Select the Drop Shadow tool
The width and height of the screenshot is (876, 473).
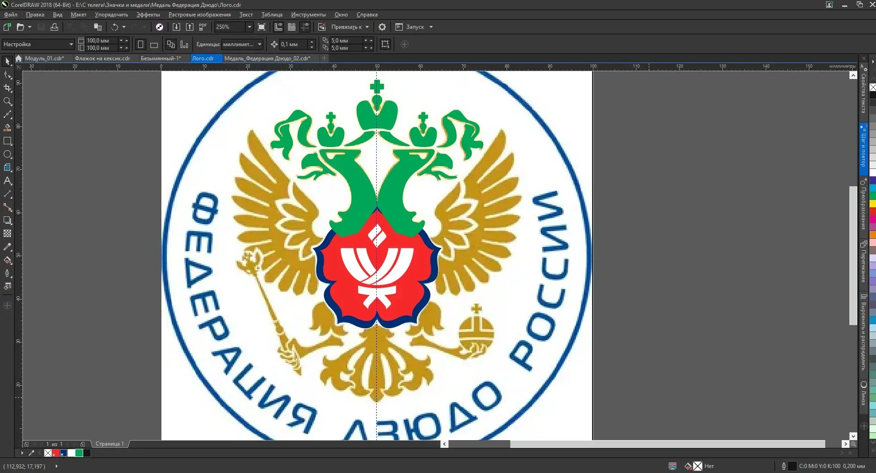click(x=7, y=221)
